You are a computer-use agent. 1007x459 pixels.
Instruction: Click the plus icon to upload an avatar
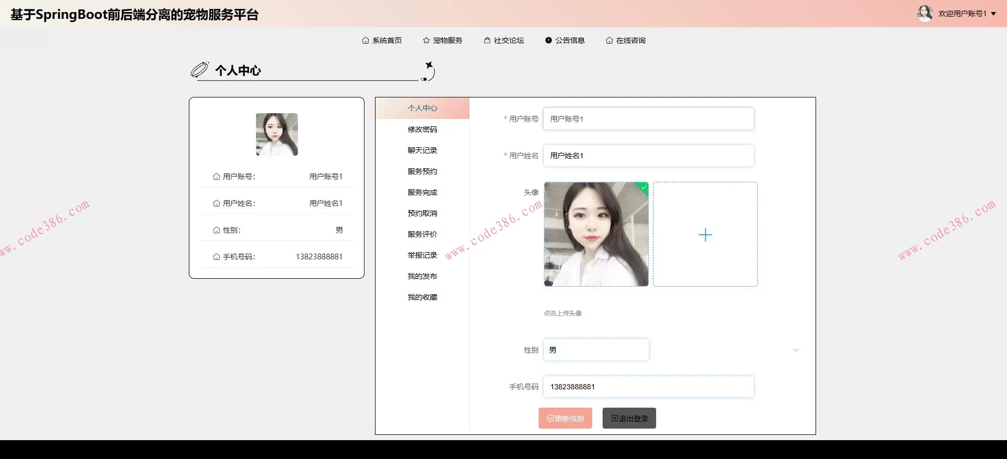pyautogui.click(x=705, y=235)
